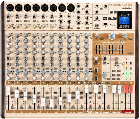Click the PHONES headphone jack

click(97, 26)
